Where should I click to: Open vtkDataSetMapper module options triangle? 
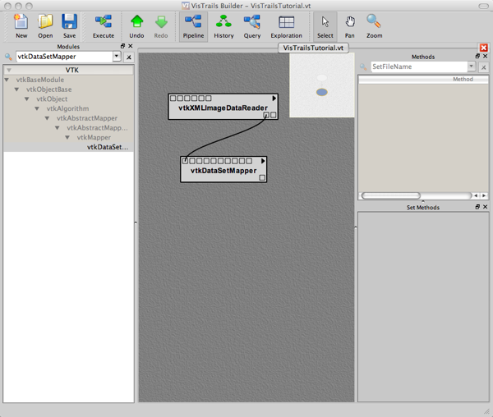263,161
